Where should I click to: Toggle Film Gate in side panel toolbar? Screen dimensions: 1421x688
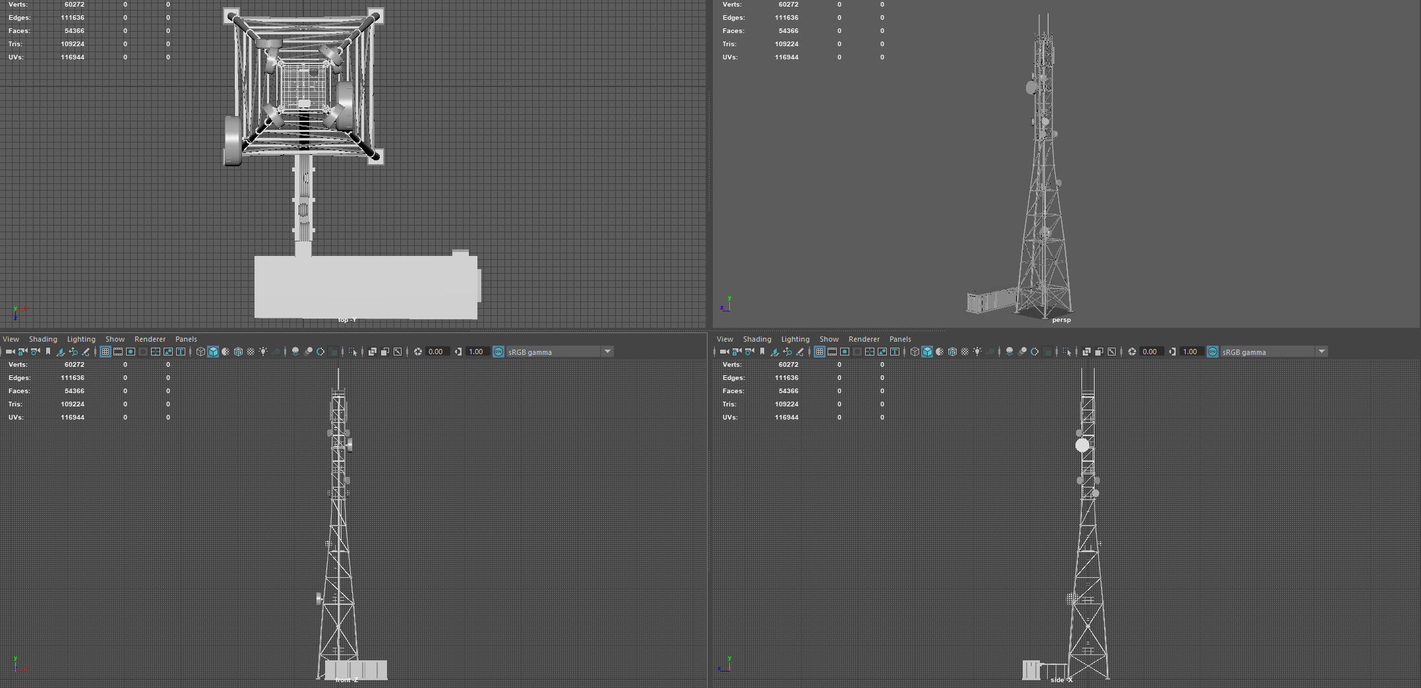pyautogui.click(x=832, y=352)
